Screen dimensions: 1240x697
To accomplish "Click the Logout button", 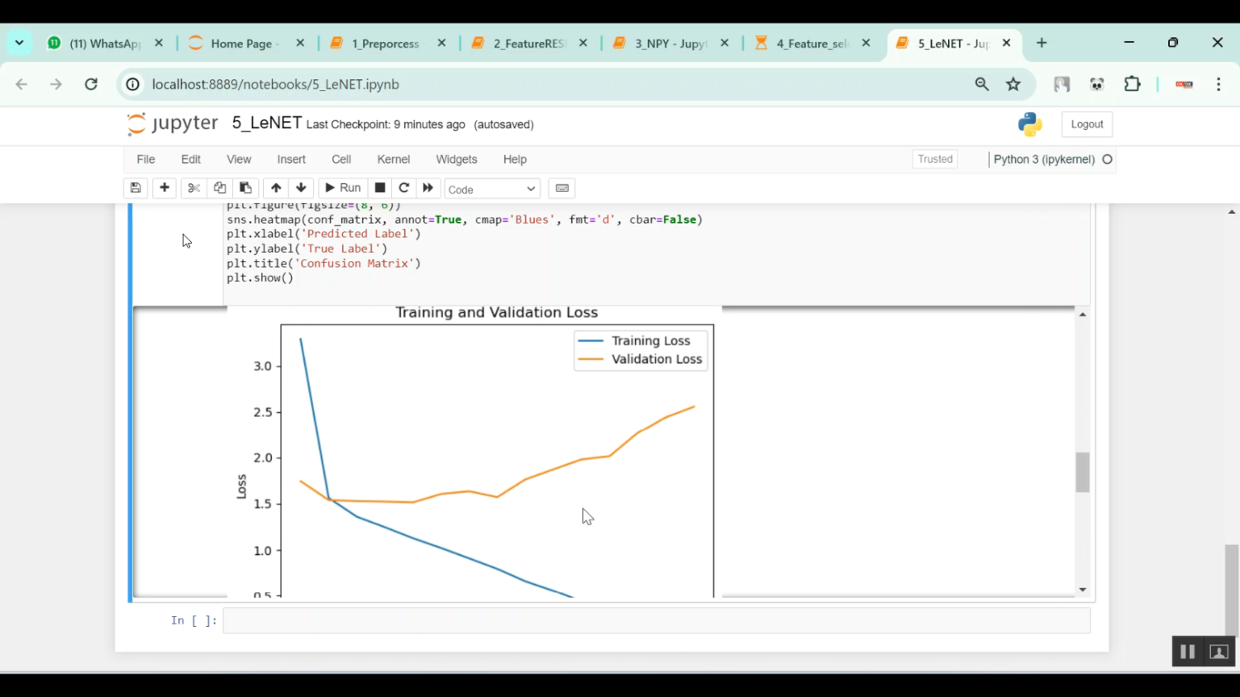I will click(1086, 125).
